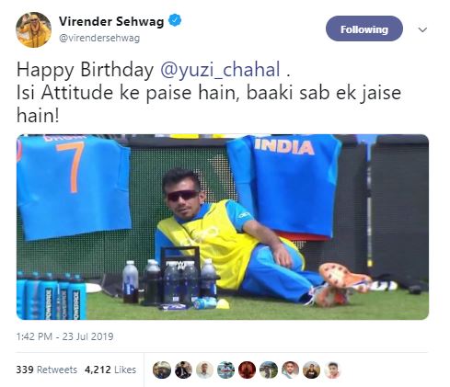Click the eighth liker avatar
The height and width of the screenshot is (387, 450).
(x=311, y=370)
